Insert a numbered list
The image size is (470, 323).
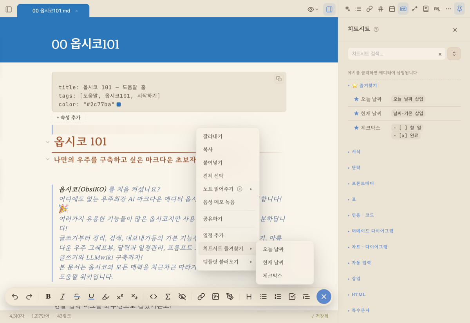point(278,297)
